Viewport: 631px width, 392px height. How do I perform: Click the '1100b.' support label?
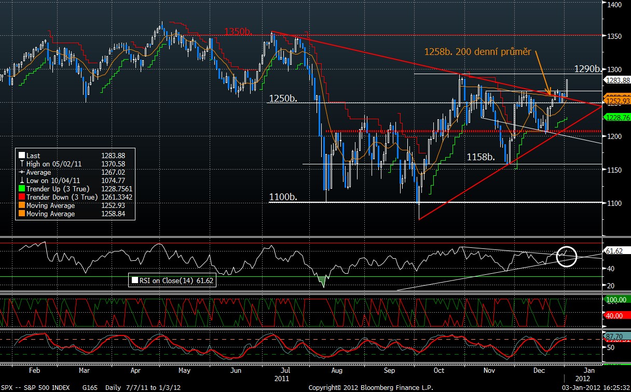pos(283,197)
